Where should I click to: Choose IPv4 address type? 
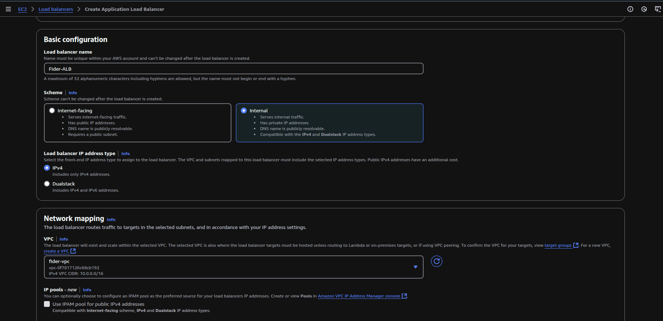(47, 168)
